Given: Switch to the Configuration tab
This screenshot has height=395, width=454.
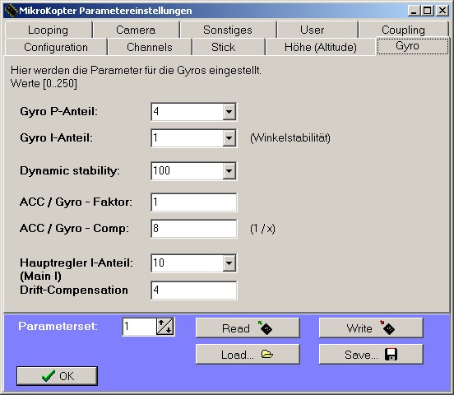Looking at the screenshot, I should 56,47.
